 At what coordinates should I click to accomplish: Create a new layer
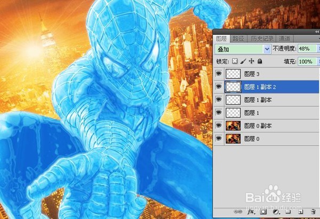click(x=301, y=212)
